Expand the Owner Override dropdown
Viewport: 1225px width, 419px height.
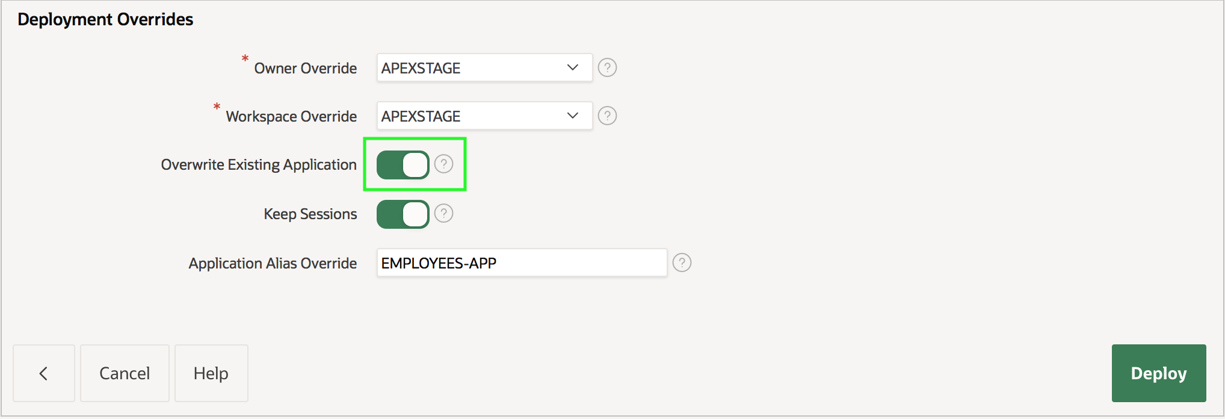click(x=484, y=67)
